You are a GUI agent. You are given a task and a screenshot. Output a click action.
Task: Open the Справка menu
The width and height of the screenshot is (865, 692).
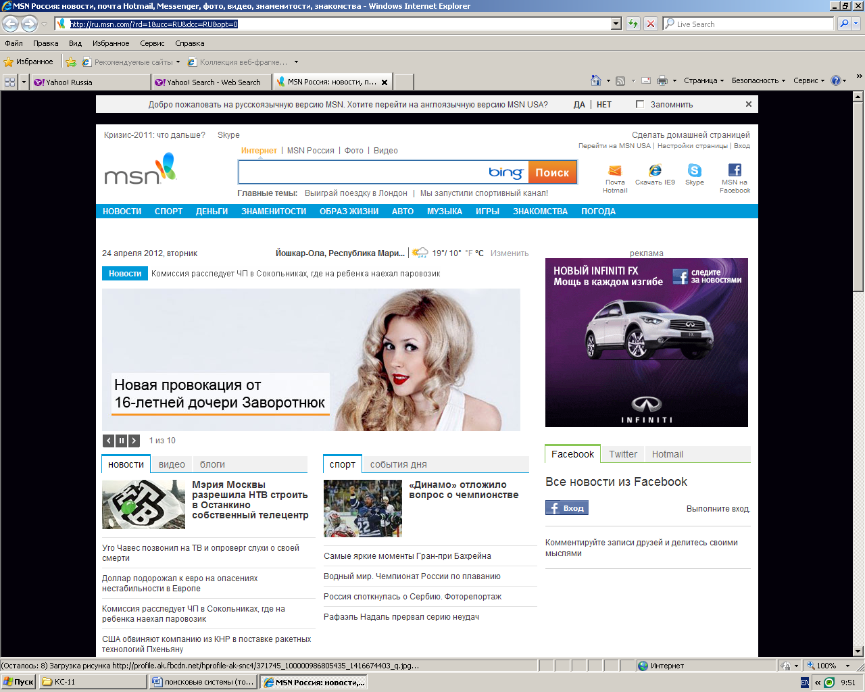coord(190,43)
